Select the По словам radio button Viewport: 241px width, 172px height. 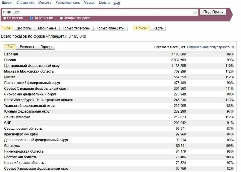pos(5,18)
